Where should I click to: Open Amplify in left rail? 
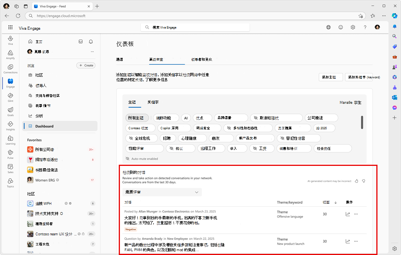pyautogui.click(x=10, y=54)
